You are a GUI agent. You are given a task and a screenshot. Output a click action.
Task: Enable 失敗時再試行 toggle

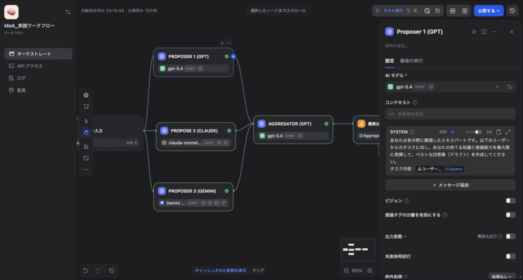510,256
